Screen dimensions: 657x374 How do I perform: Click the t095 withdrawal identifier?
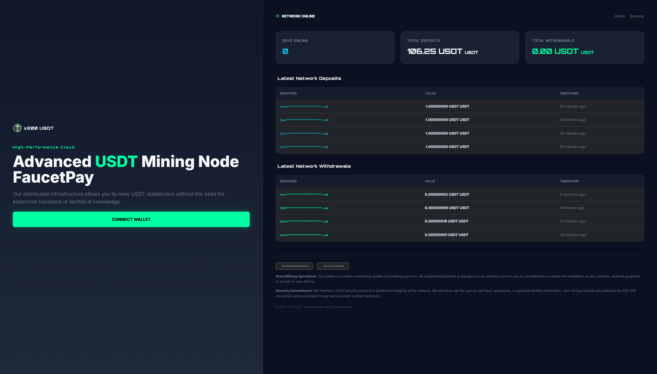(304, 208)
